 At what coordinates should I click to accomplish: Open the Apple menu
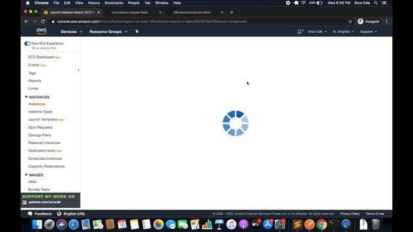28,3
